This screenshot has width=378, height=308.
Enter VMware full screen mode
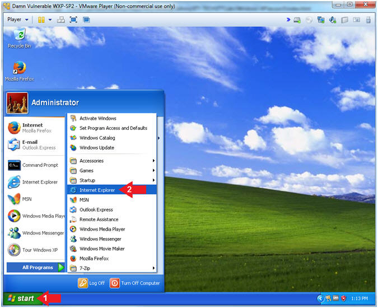pos(73,20)
